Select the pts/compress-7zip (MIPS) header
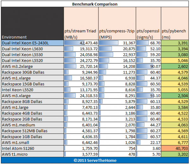190x164 pixels. (117, 23)
